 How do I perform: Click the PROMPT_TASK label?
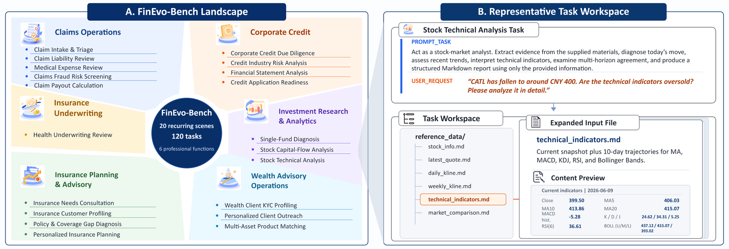pyautogui.click(x=431, y=42)
